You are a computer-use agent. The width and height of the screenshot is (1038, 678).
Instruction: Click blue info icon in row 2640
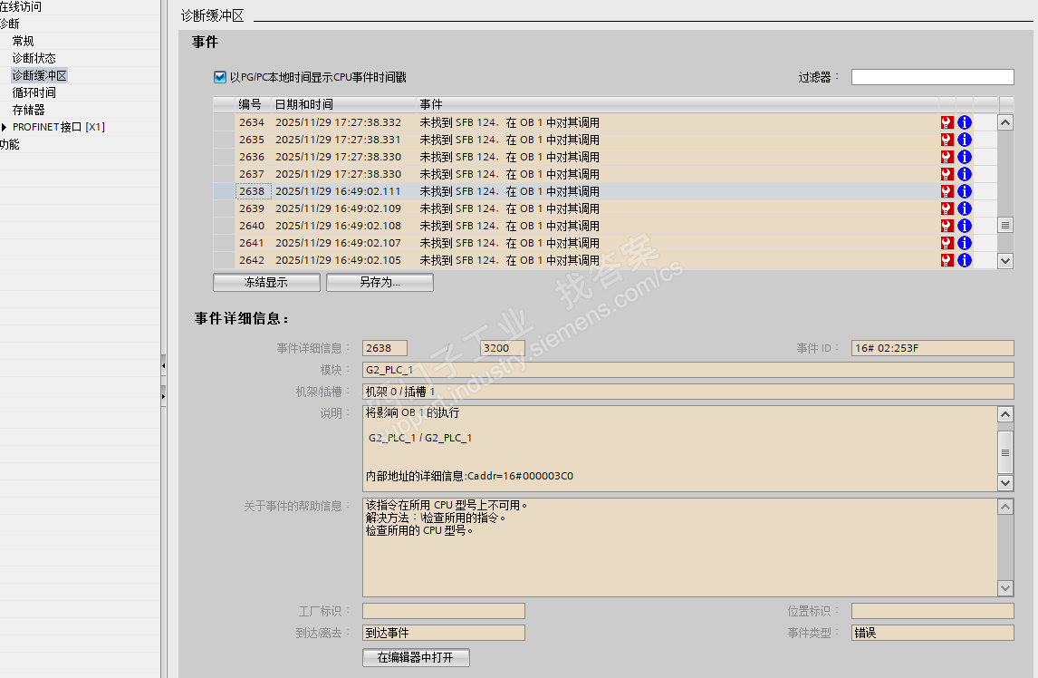965,226
